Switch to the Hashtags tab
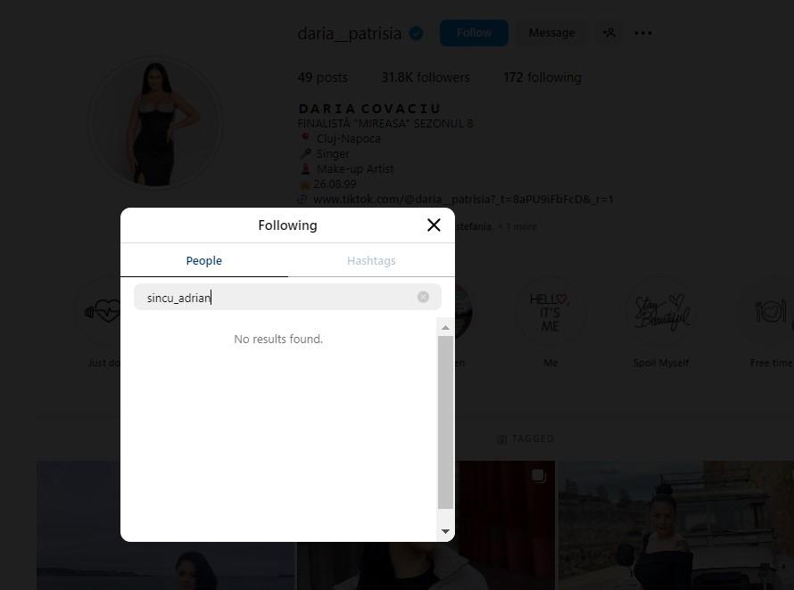794x590 pixels. coord(371,260)
